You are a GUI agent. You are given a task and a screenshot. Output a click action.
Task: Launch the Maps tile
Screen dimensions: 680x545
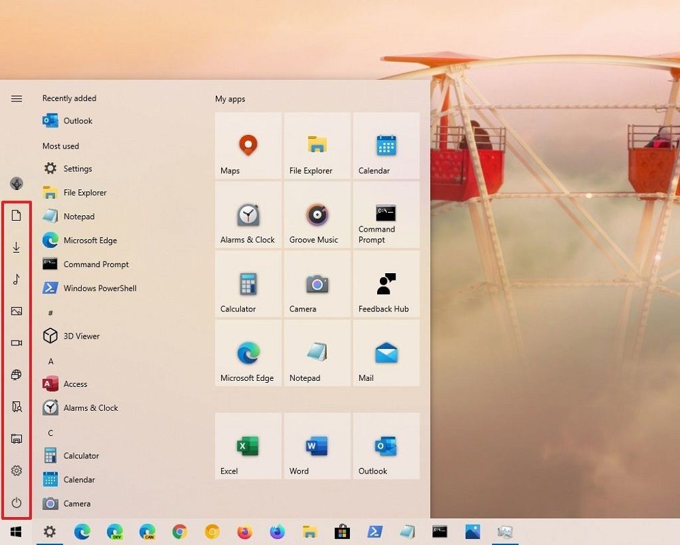247,145
